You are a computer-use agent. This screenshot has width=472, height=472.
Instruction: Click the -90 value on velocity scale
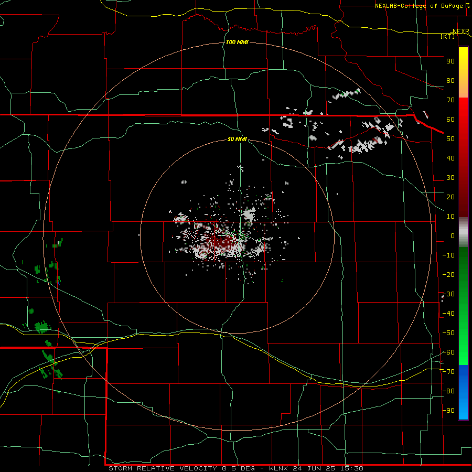click(x=448, y=411)
